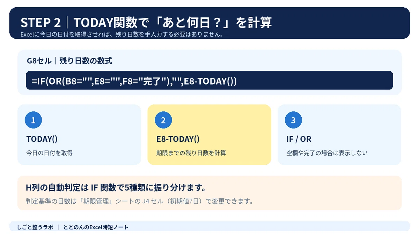This screenshot has width=419, height=235.
Task: Select the yellow E8-TODAY() card
Action: point(209,135)
